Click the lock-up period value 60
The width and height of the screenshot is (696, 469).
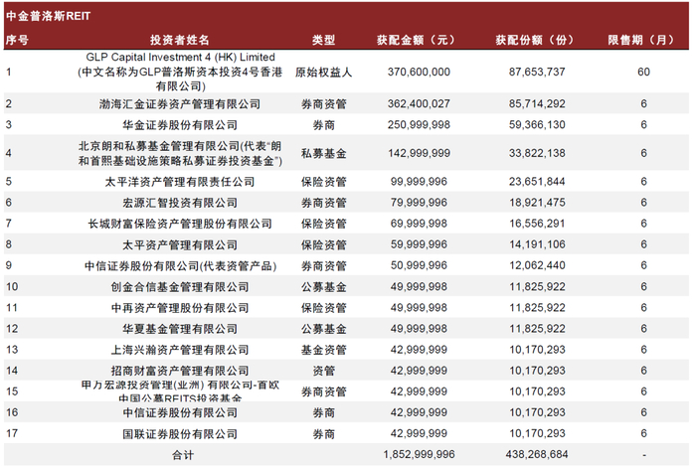(643, 72)
